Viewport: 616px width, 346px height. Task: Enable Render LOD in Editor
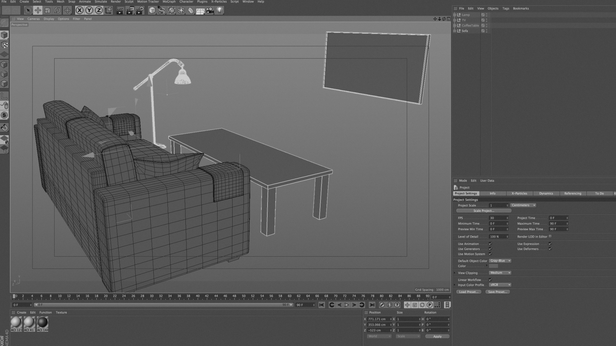(550, 236)
